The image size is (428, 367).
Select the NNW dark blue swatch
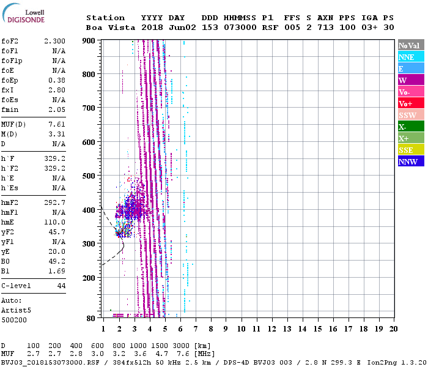click(411, 161)
